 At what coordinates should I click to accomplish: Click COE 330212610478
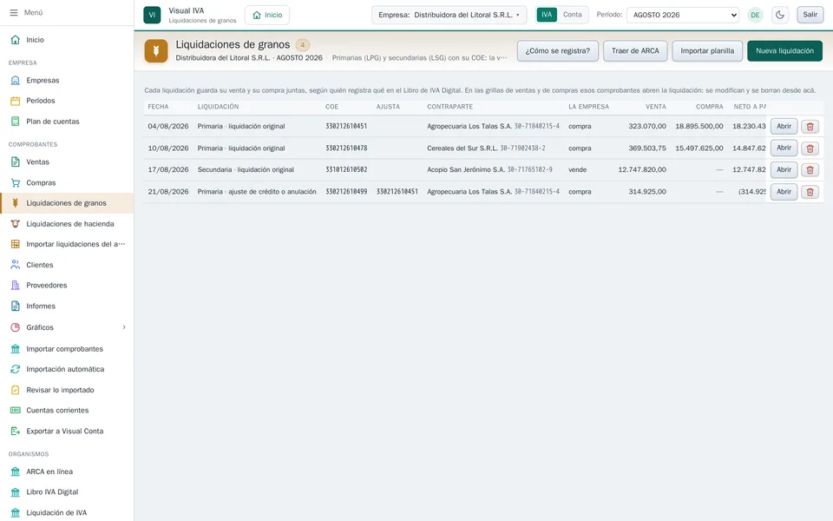[x=346, y=148]
